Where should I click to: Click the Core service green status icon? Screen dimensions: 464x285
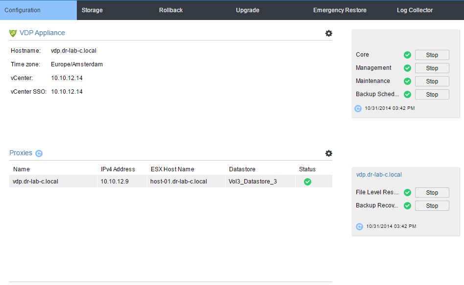coord(407,55)
